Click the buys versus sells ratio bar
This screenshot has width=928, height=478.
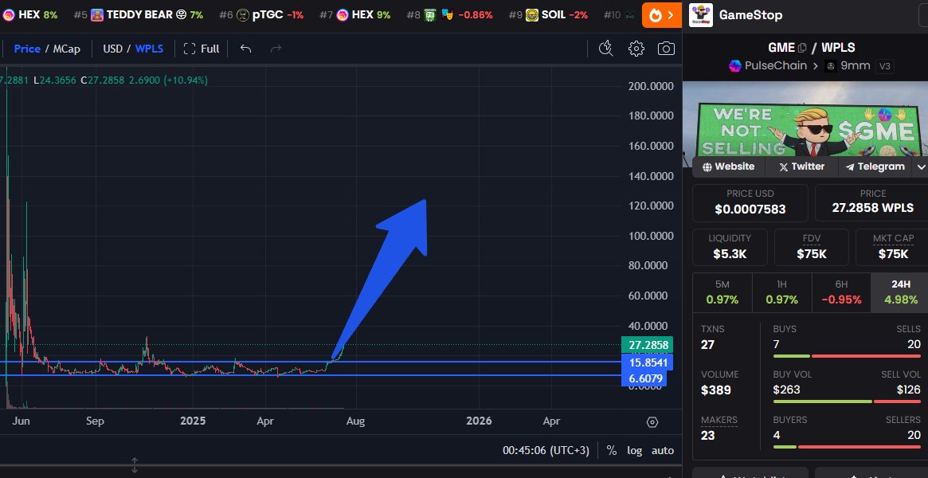pos(847,355)
